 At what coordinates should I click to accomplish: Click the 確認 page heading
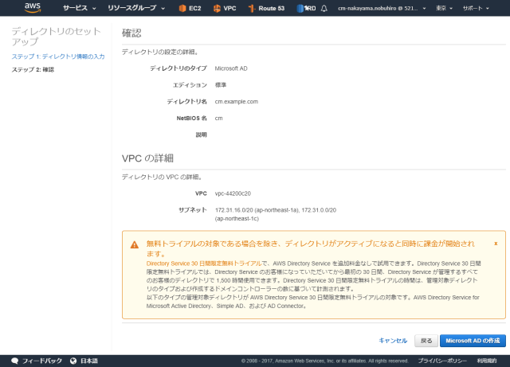pos(131,33)
